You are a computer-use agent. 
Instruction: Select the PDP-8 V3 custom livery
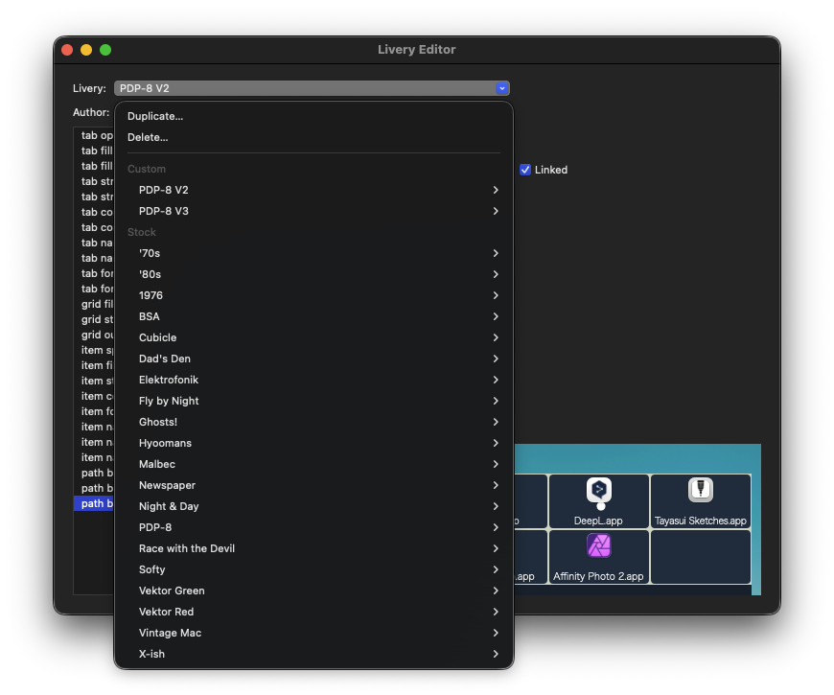164,211
